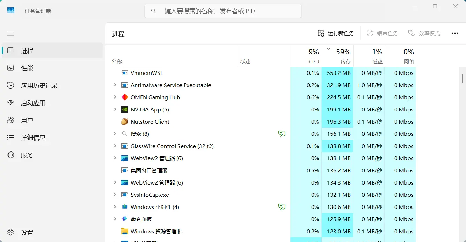
Task: Select the Nutstore Client process name
Action: pyautogui.click(x=150, y=122)
